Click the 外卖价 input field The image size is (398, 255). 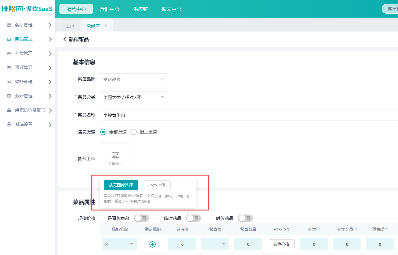(314, 244)
